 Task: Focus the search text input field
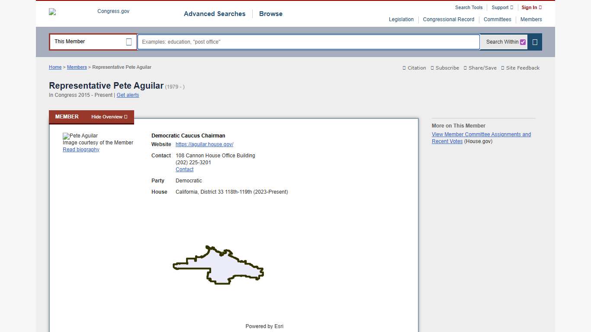(x=308, y=42)
